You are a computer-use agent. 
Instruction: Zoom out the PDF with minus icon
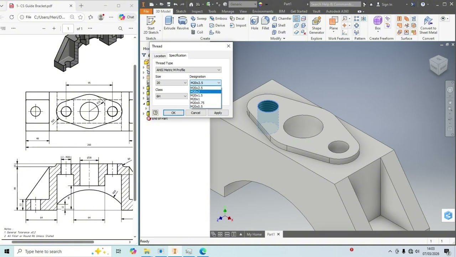tap(44, 29)
